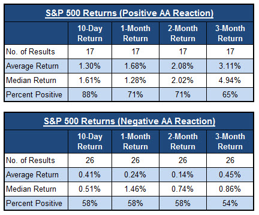
Task: Select 2-Month Return header in negative table
Action: [183, 142]
